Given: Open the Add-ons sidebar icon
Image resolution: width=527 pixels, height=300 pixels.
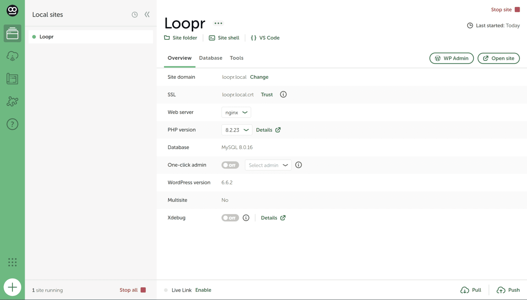Looking at the screenshot, I should coord(12,101).
